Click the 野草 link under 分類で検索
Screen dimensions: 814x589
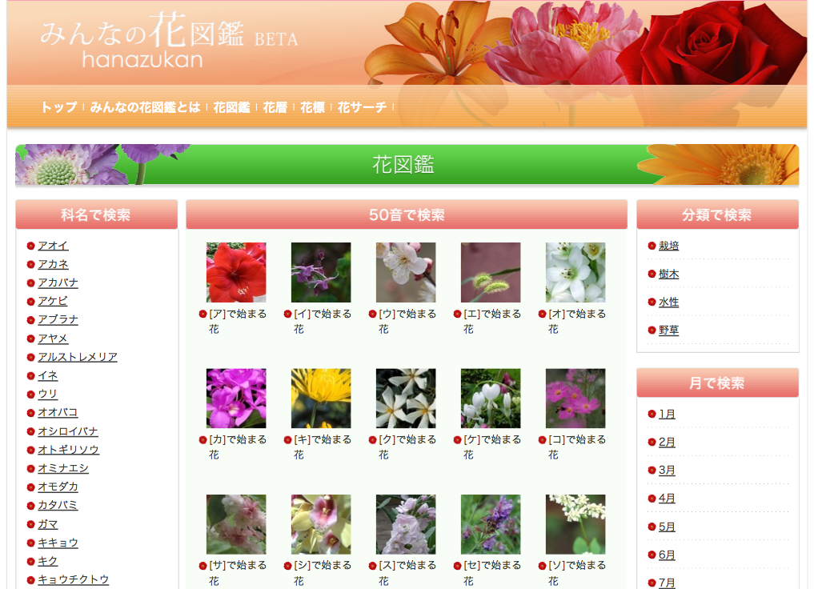tap(668, 330)
